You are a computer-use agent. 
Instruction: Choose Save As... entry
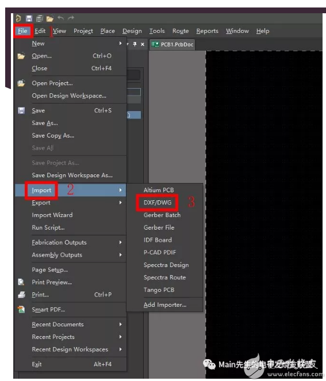(71, 123)
